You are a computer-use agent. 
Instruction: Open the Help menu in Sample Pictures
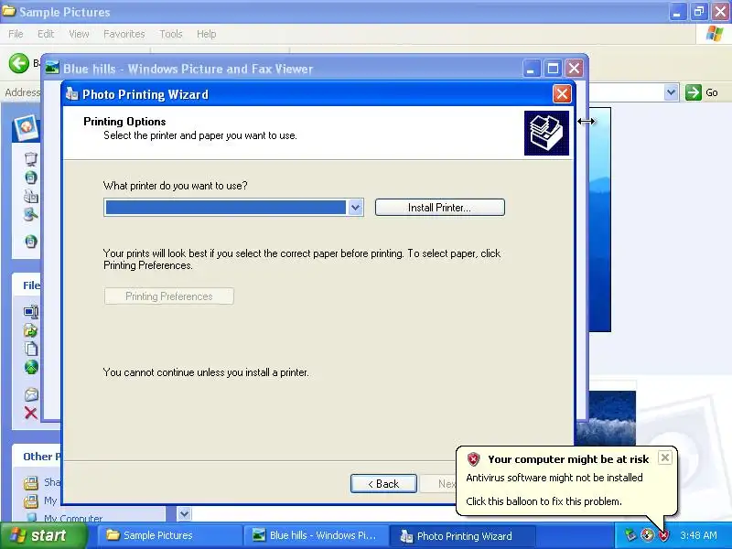point(207,34)
